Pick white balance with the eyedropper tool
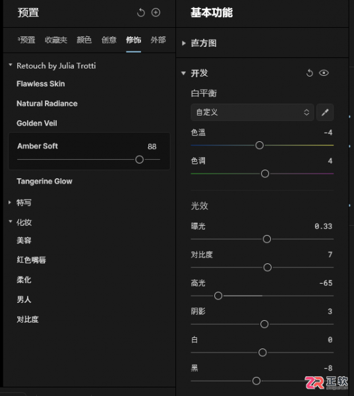Image resolution: width=354 pixels, height=396 pixels. (325, 112)
